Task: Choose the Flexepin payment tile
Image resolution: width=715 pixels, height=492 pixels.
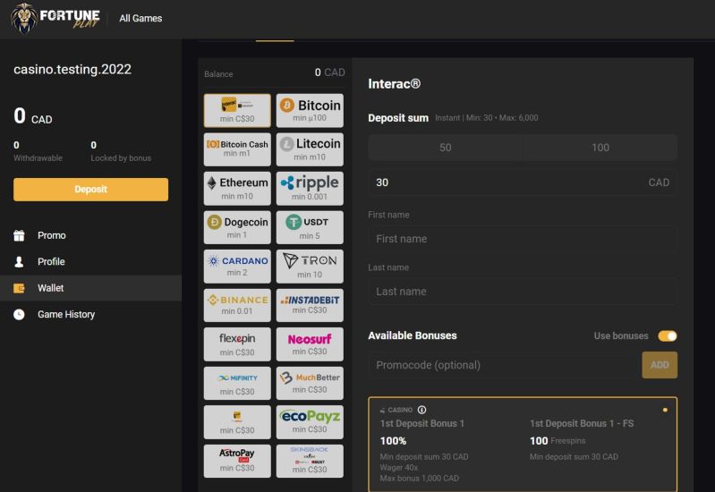Action: coord(237,344)
